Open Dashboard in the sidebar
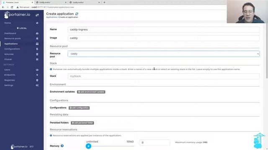Image resolution: width=268 pixels, height=150 pixels. pos(10,33)
